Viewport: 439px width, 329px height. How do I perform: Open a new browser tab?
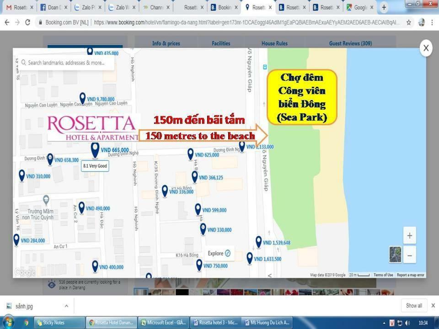pyautogui.click(x=384, y=8)
